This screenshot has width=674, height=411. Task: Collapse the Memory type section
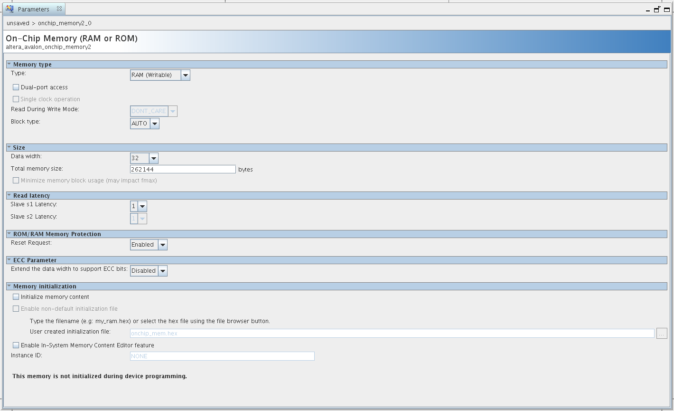pyautogui.click(x=9, y=64)
